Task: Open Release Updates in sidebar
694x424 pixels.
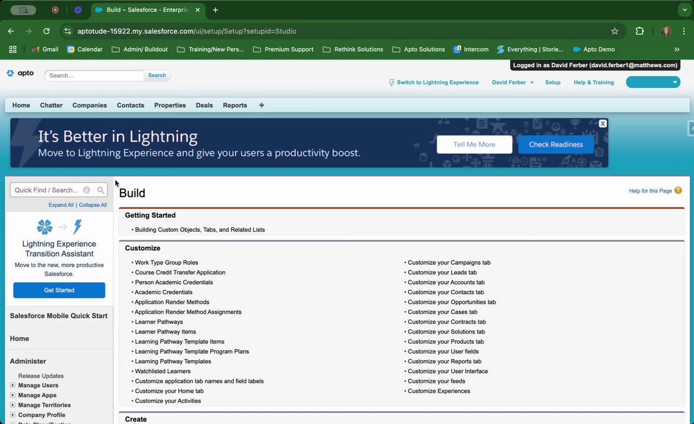Action: point(41,376)
